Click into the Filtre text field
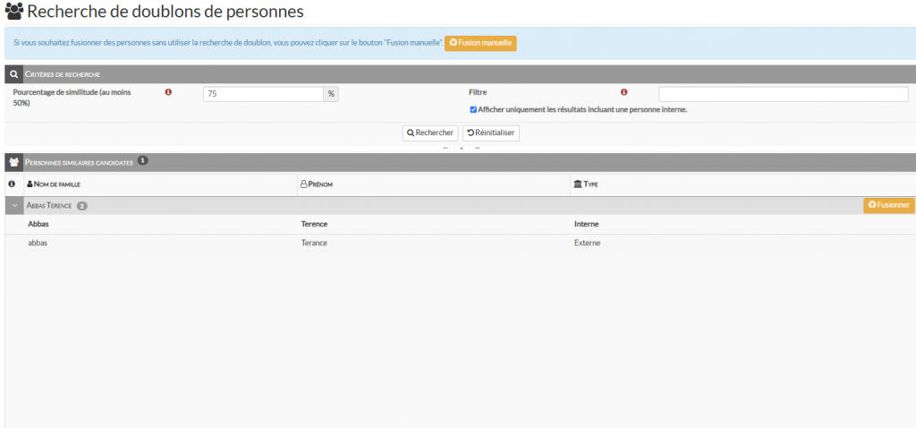This screenshot has height=428, width=916. pyautogui.click(x=783, y=94)
